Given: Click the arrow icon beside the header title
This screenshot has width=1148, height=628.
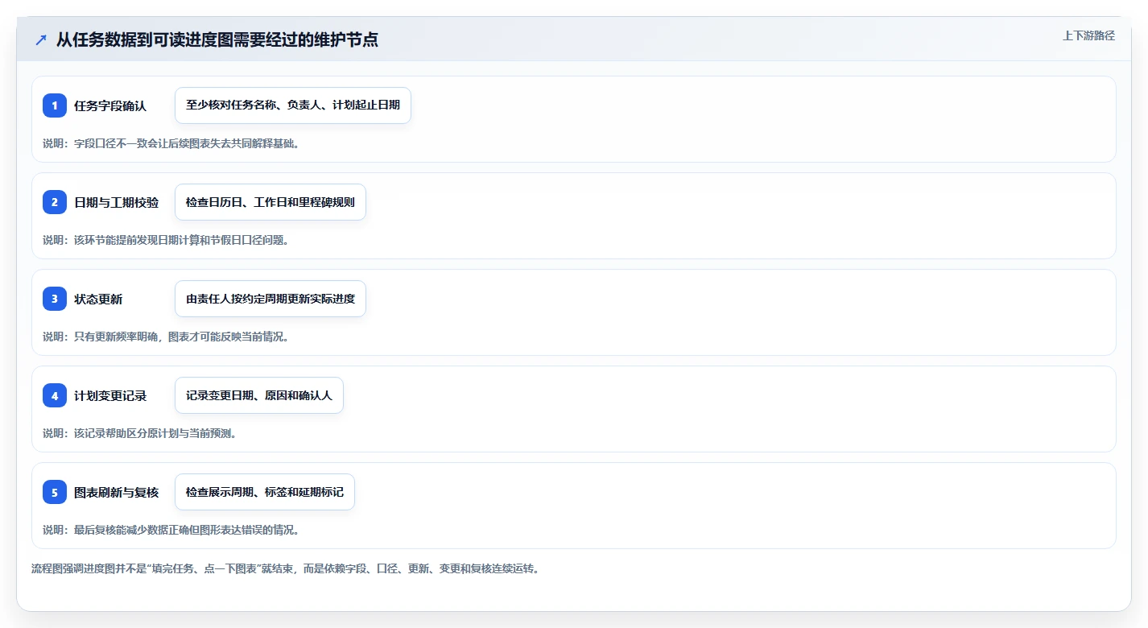Looking at the screenshot, I should 41,39.
